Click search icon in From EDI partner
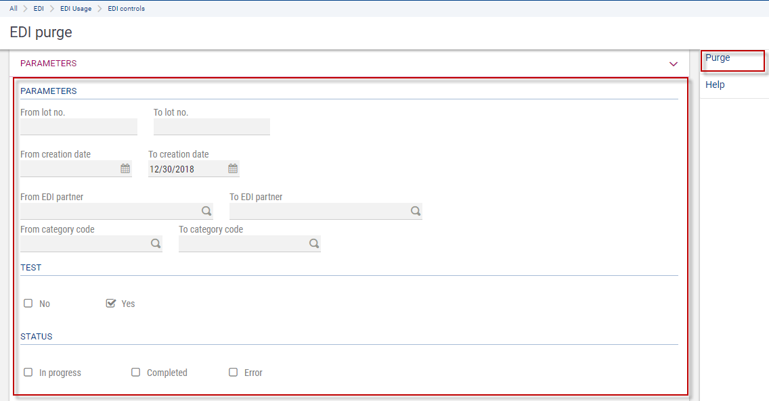 pyautogui.click(x=206, y=211)
